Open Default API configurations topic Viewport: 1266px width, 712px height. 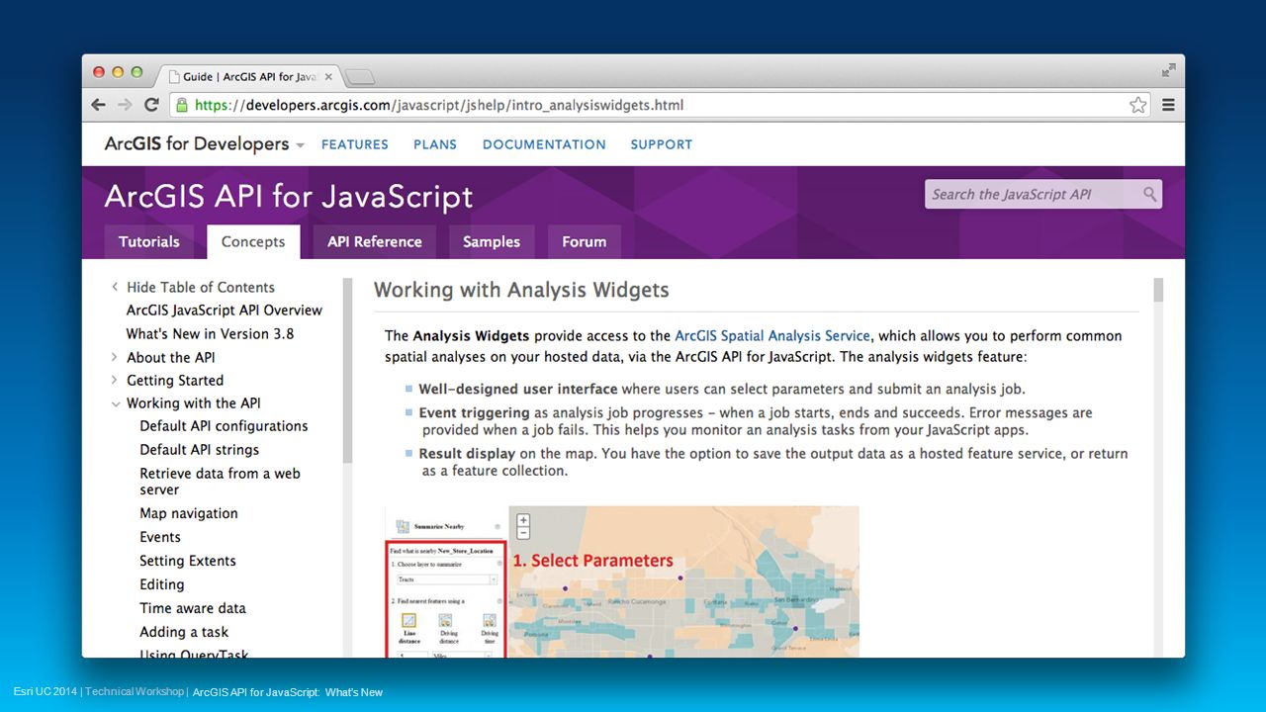coord(224,426)
